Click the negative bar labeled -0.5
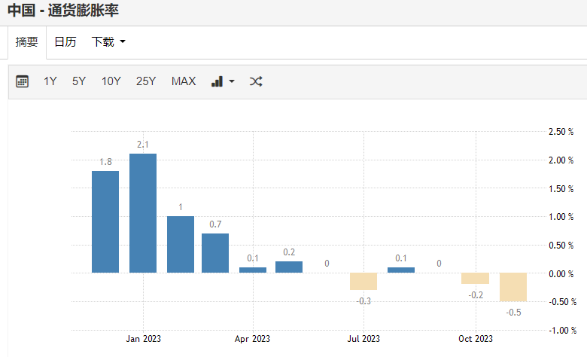 point(513,287)
